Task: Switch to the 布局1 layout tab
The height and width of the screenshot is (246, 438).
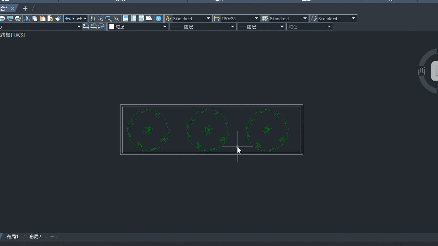Action: click(x=13, y=236)
